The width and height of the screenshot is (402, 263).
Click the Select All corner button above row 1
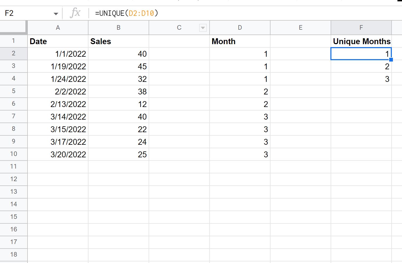pos(13,27)
